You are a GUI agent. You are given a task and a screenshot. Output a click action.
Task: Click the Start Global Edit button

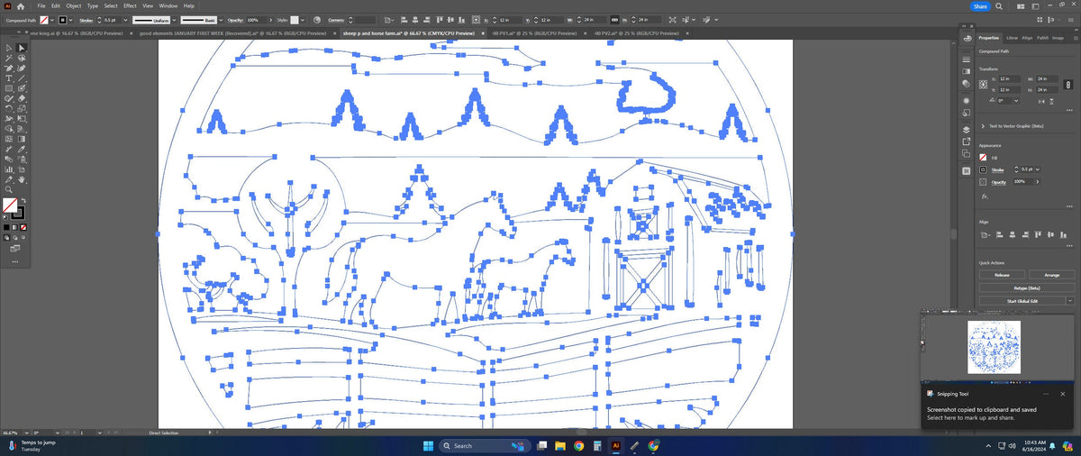click(1022, 301)
